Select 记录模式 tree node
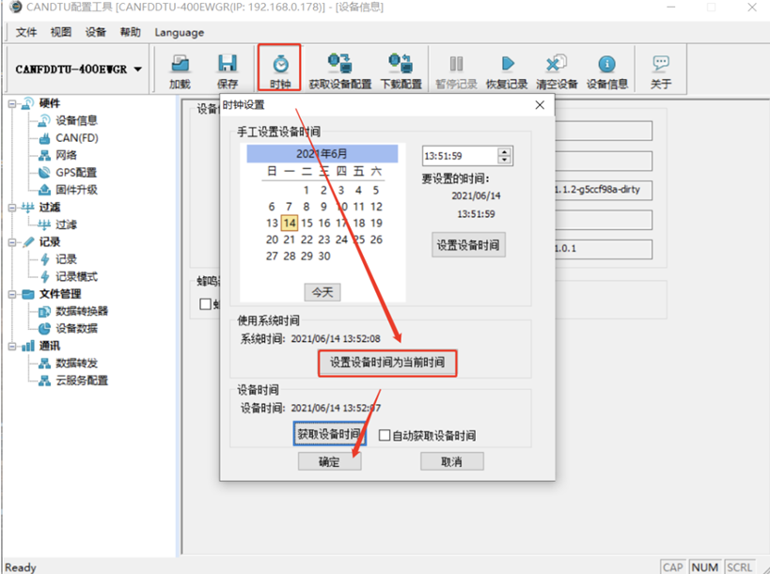The image size is (770, 574). 76,276
